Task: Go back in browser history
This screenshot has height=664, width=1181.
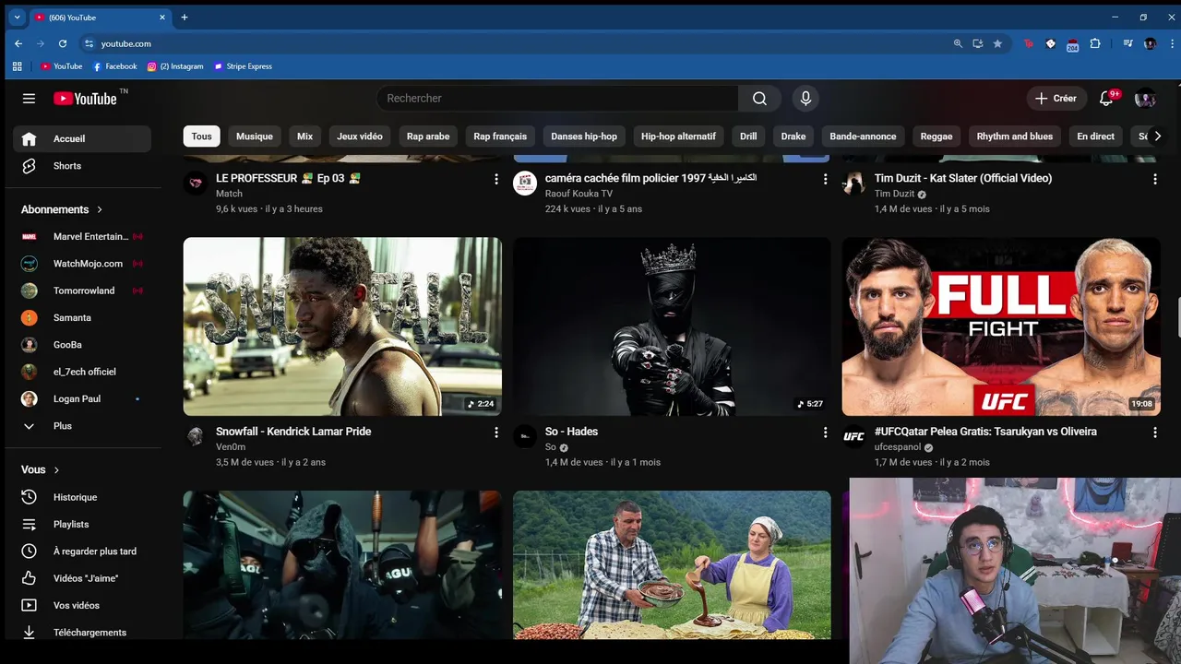Action: [18, 43]
